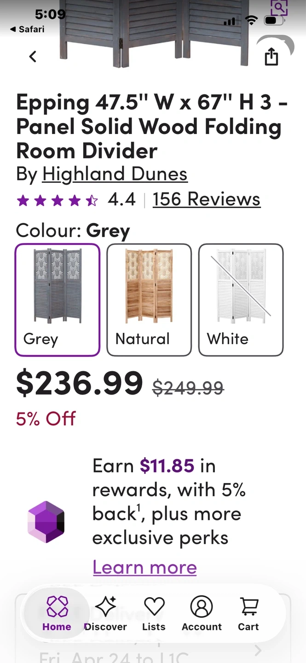Screen dimensions: 306x663
Task: Return to Safari from the status bar
Action: pos(28,29)
